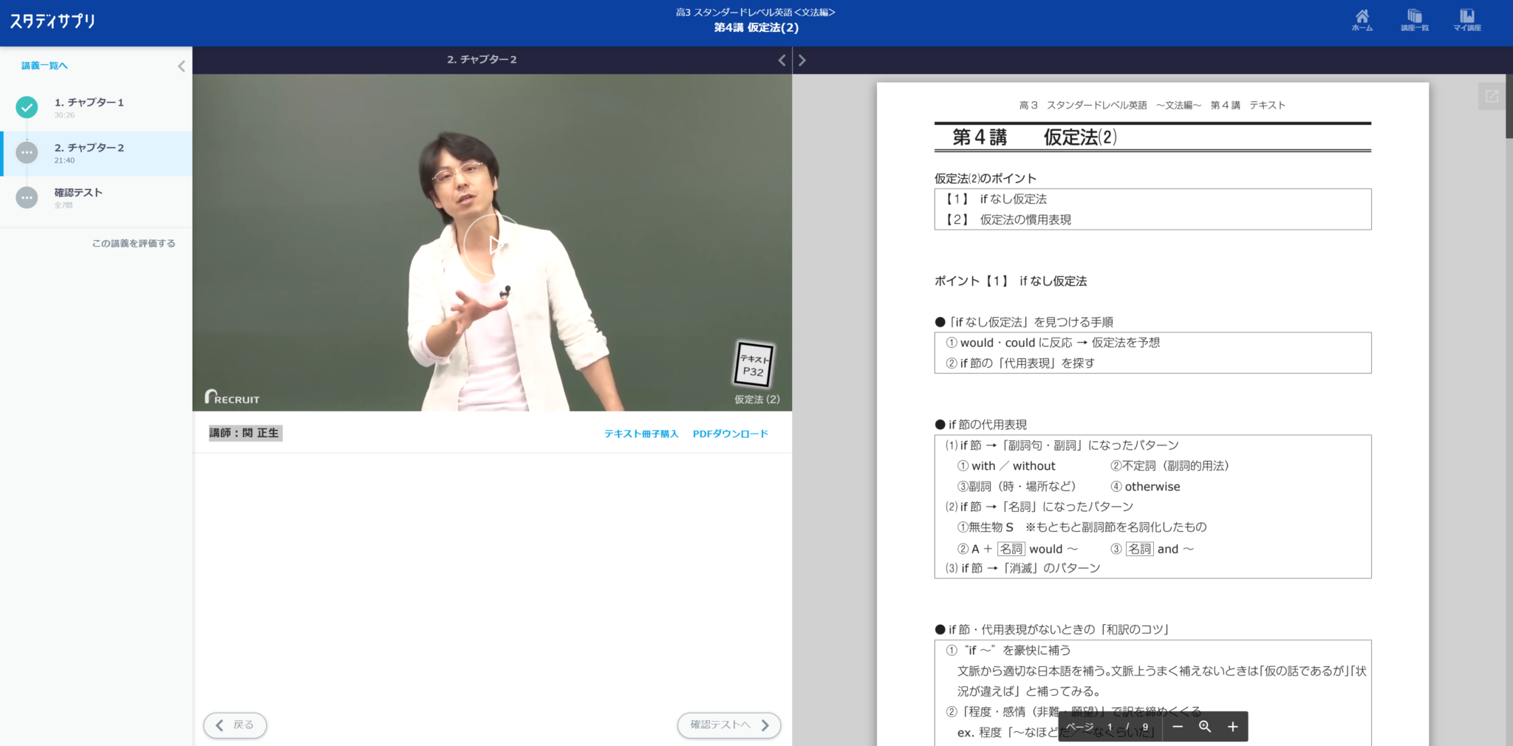Image resolution: width=1513 pixels, height=746 pixels.
Task: Open the ホーム home icon
Action: click(x=1362, y=20)
